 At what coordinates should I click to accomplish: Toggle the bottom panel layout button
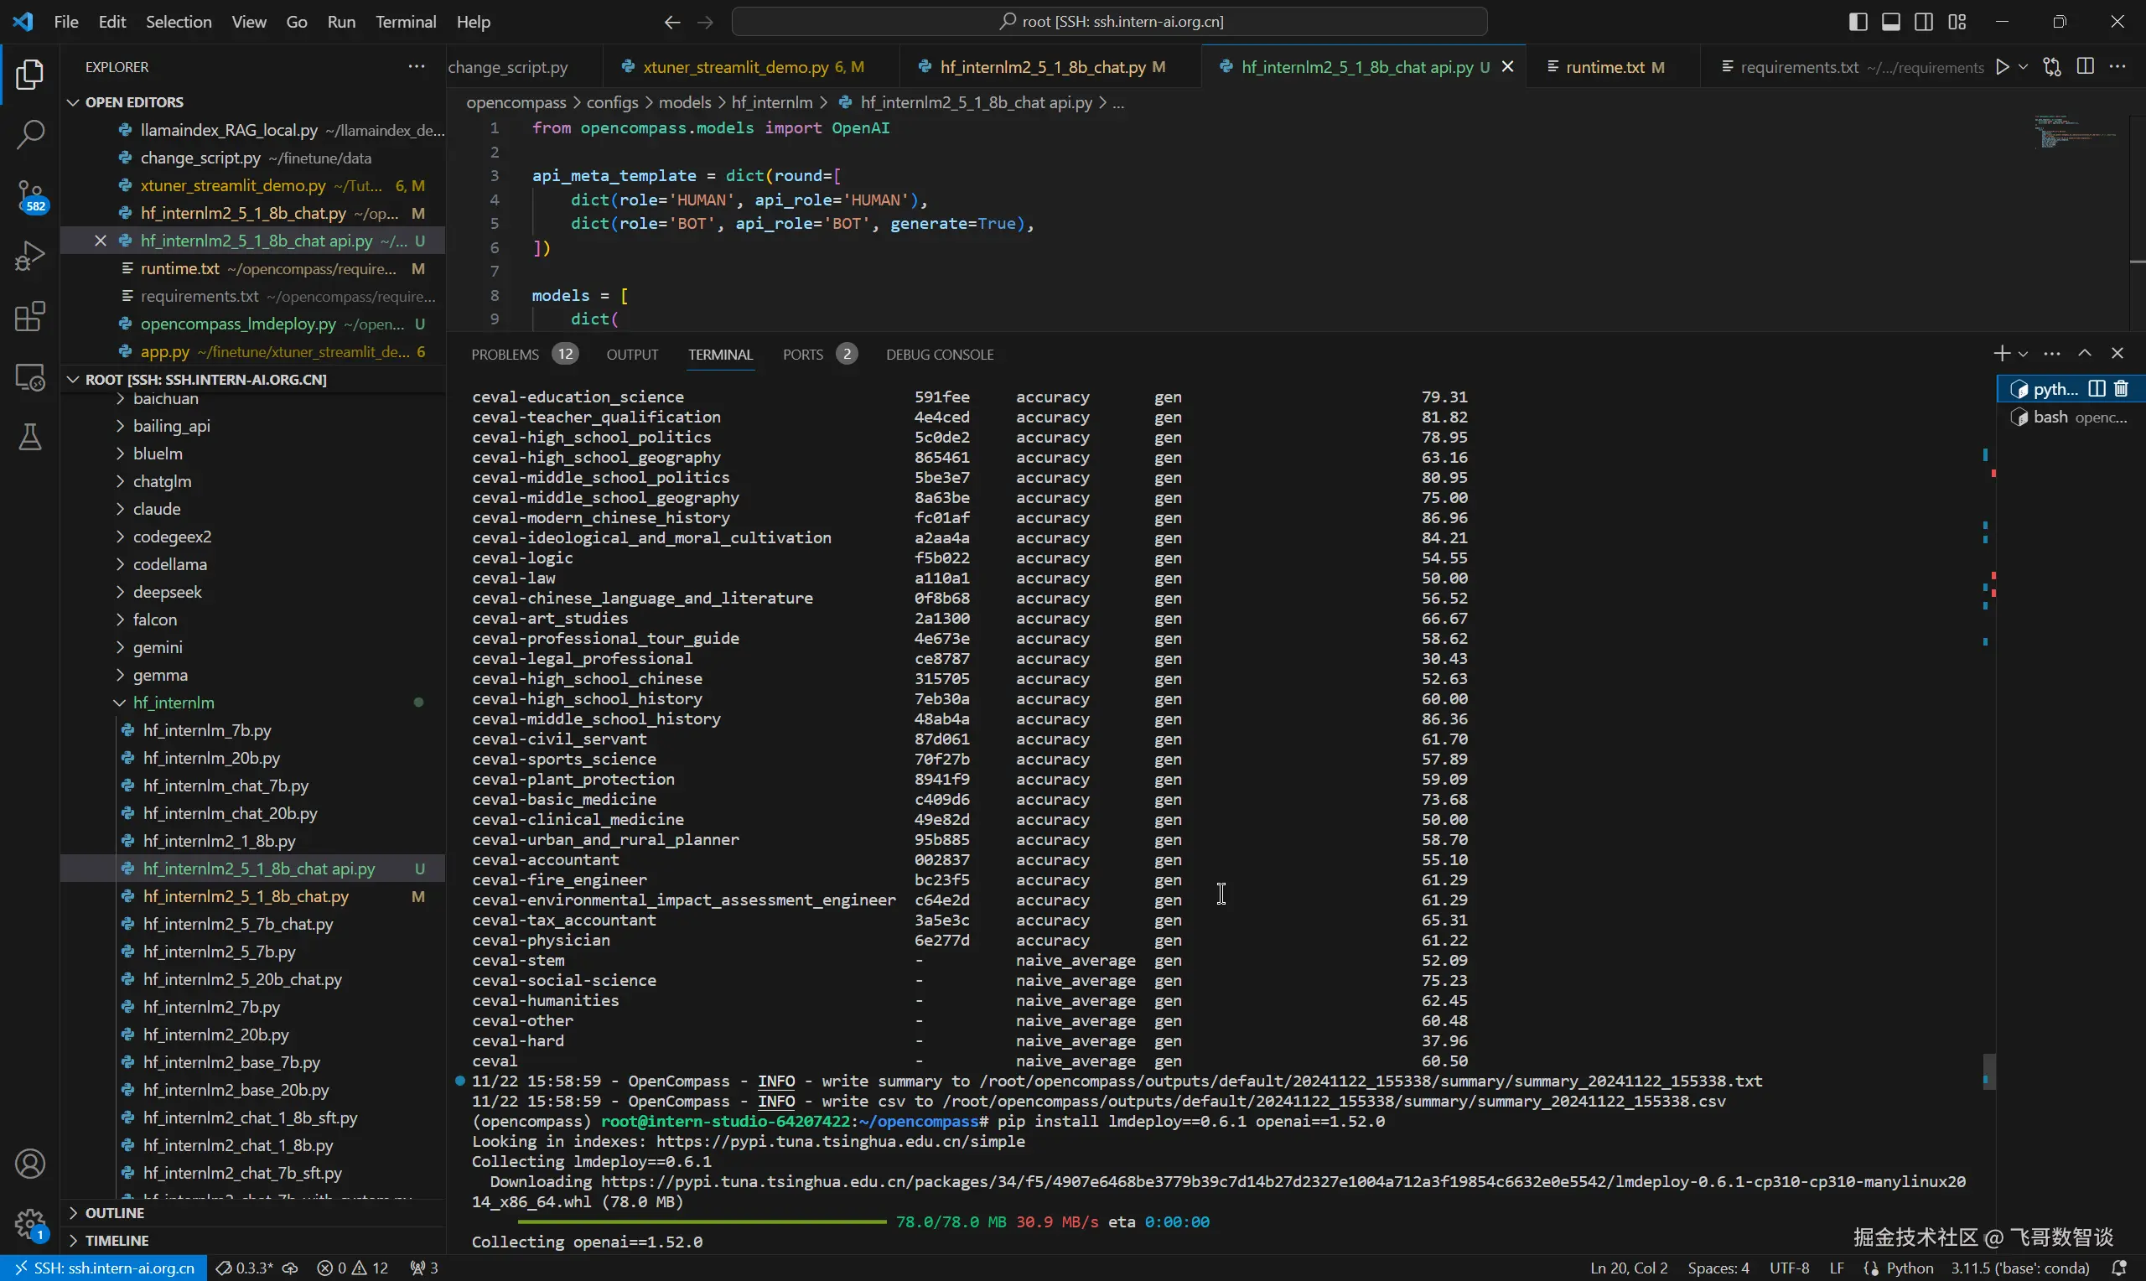point(1890,22)
